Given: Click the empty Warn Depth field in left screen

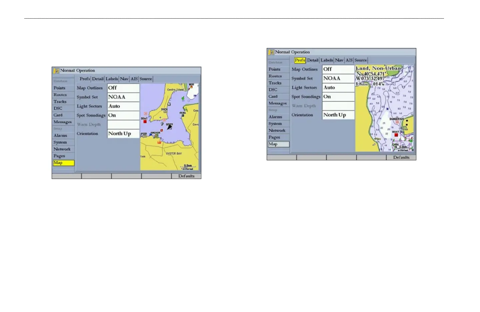Looking at the screenshot, I should [x=123, y=125].
